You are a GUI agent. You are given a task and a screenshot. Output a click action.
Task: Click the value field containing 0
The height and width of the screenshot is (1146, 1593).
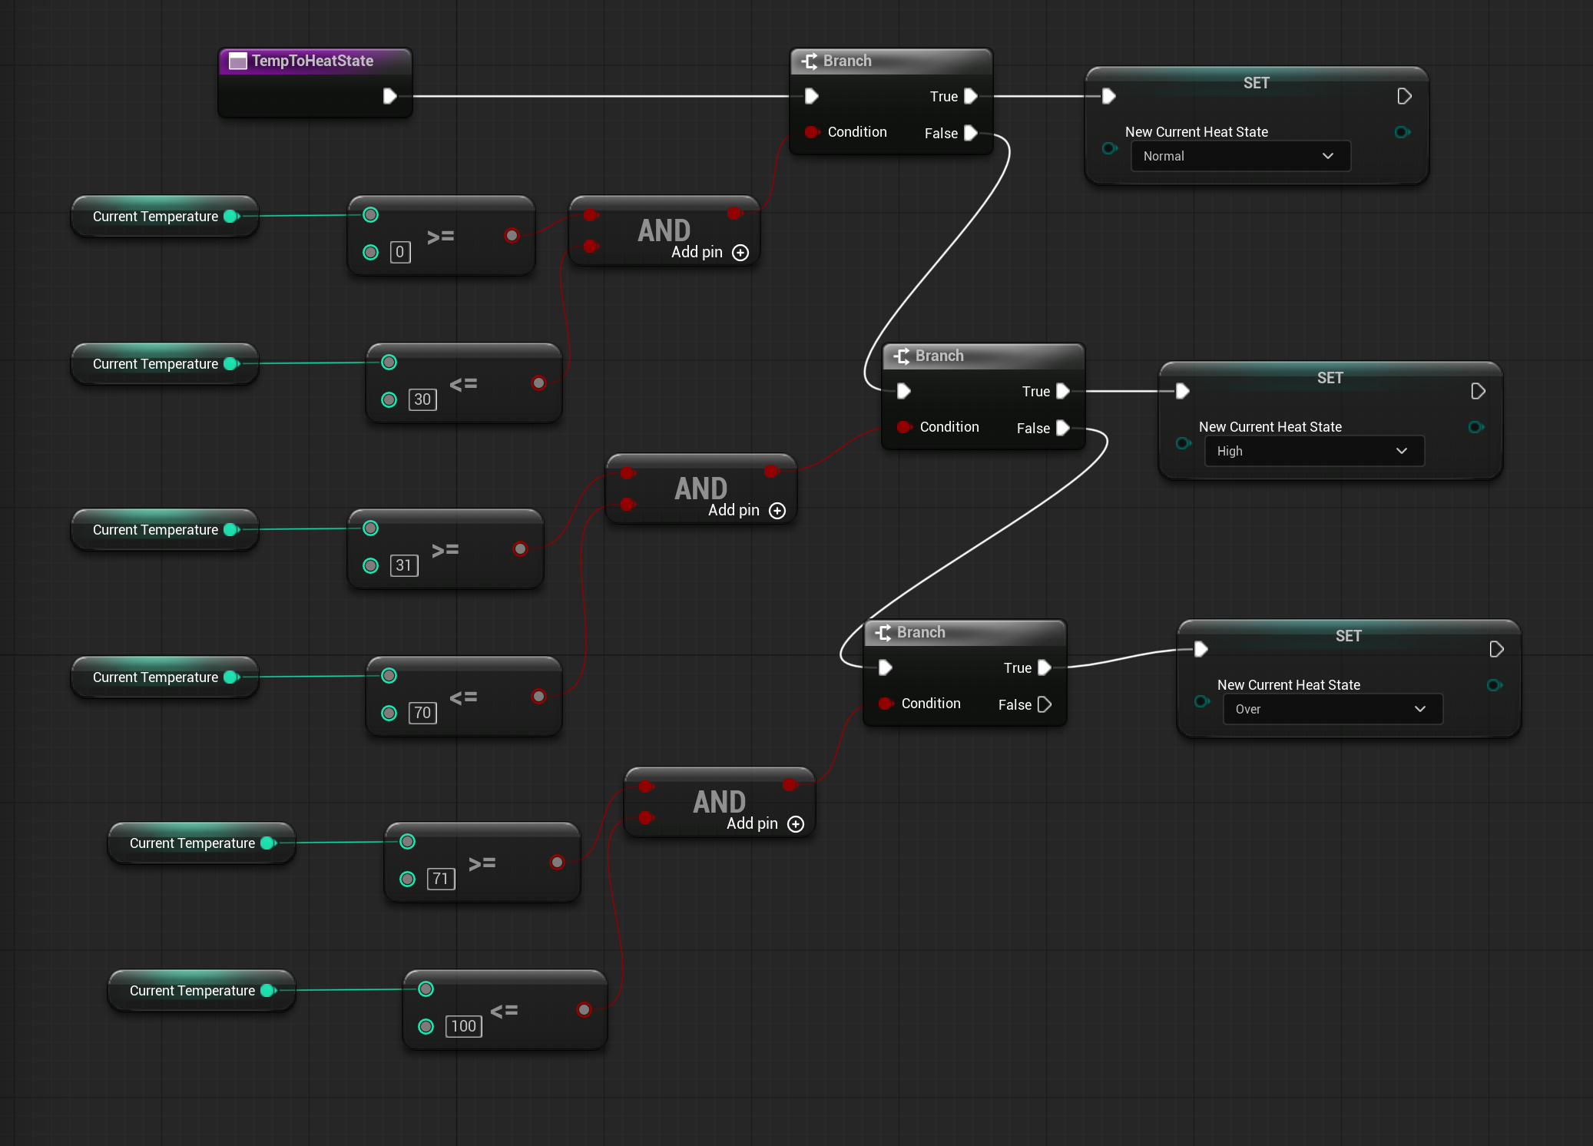(x=400, y=252)
